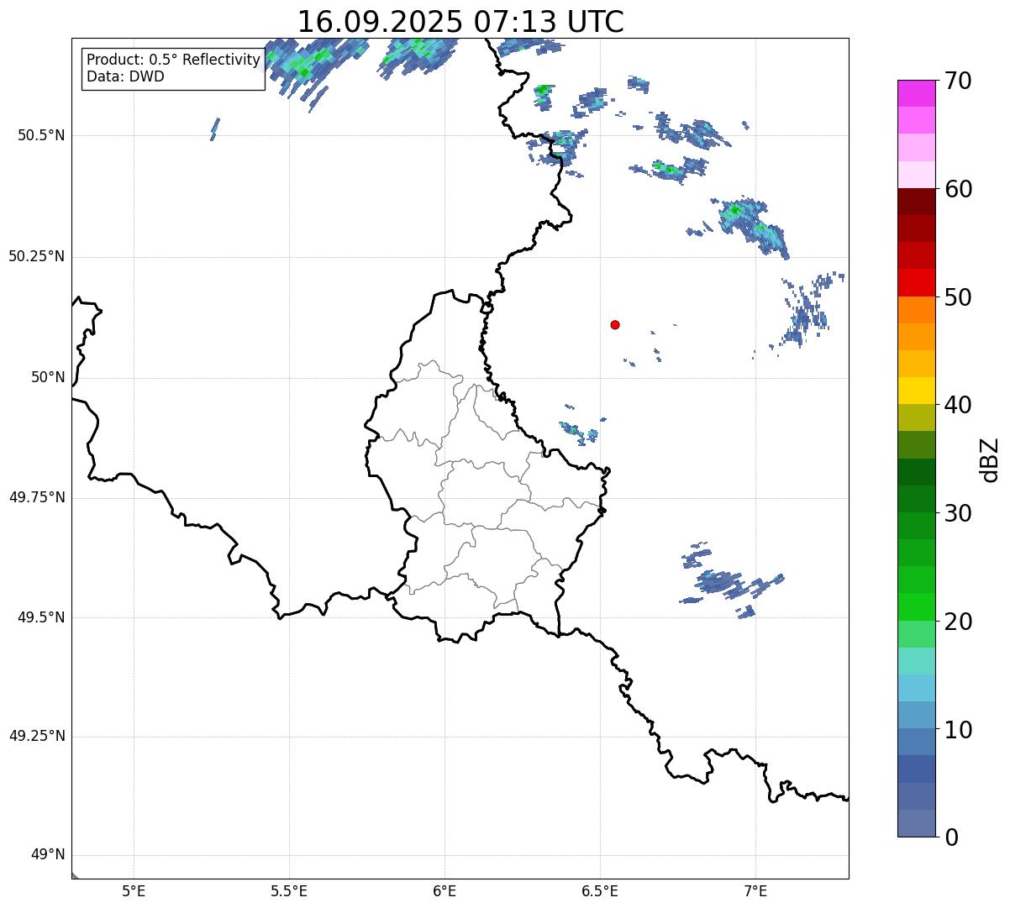Screen dimensions: 1010x908
Task: Click the longitude label 7°E
Action: coord(755,891)
